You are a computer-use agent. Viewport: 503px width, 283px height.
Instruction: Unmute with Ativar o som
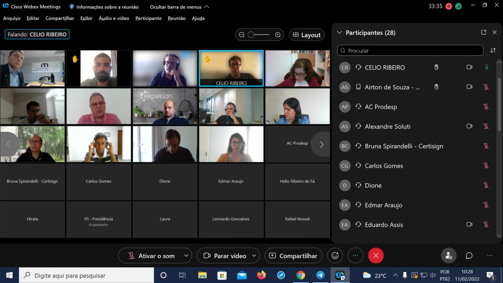tap(151, 256)
